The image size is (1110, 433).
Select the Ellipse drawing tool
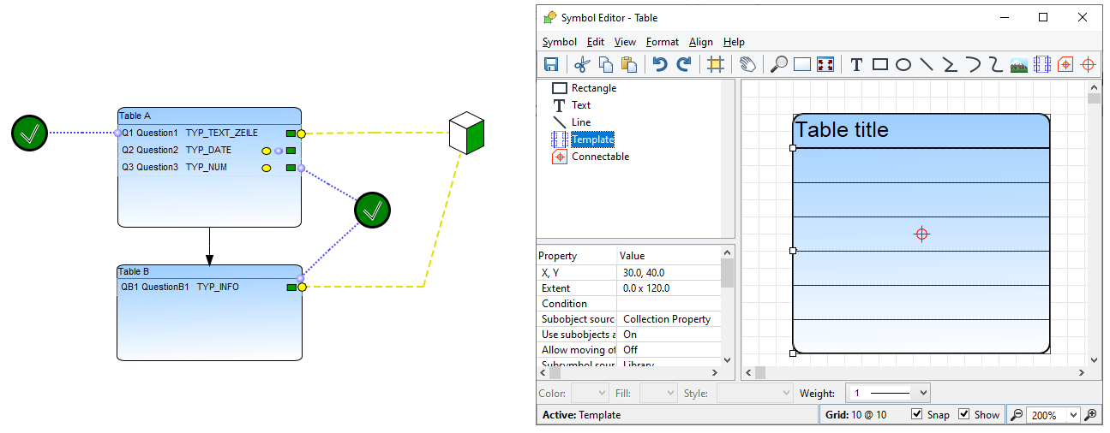coord(903,64)
